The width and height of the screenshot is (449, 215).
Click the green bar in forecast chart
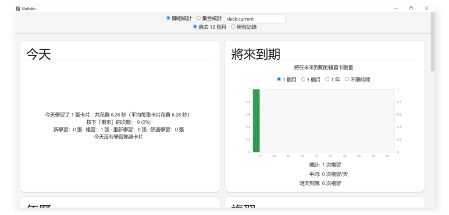click(257, 120)
